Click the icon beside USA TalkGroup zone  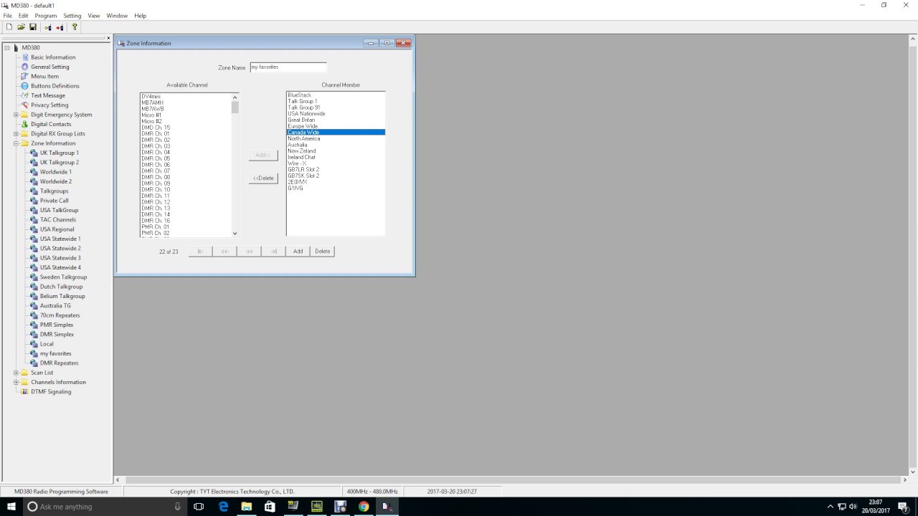coord(34,210)
